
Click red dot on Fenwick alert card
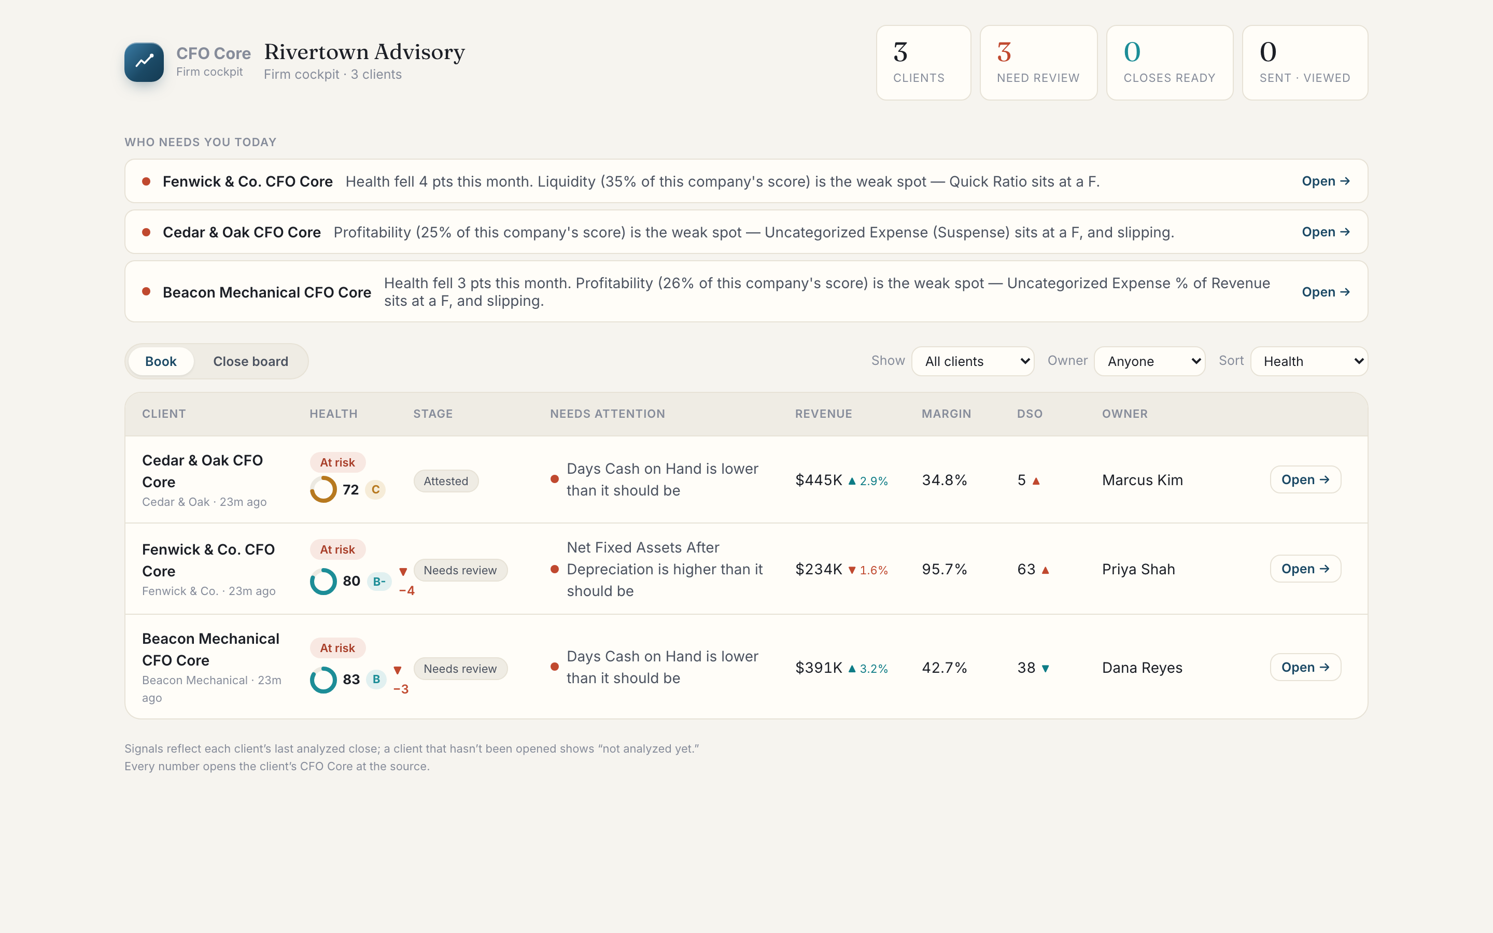[x=146, y=181]
